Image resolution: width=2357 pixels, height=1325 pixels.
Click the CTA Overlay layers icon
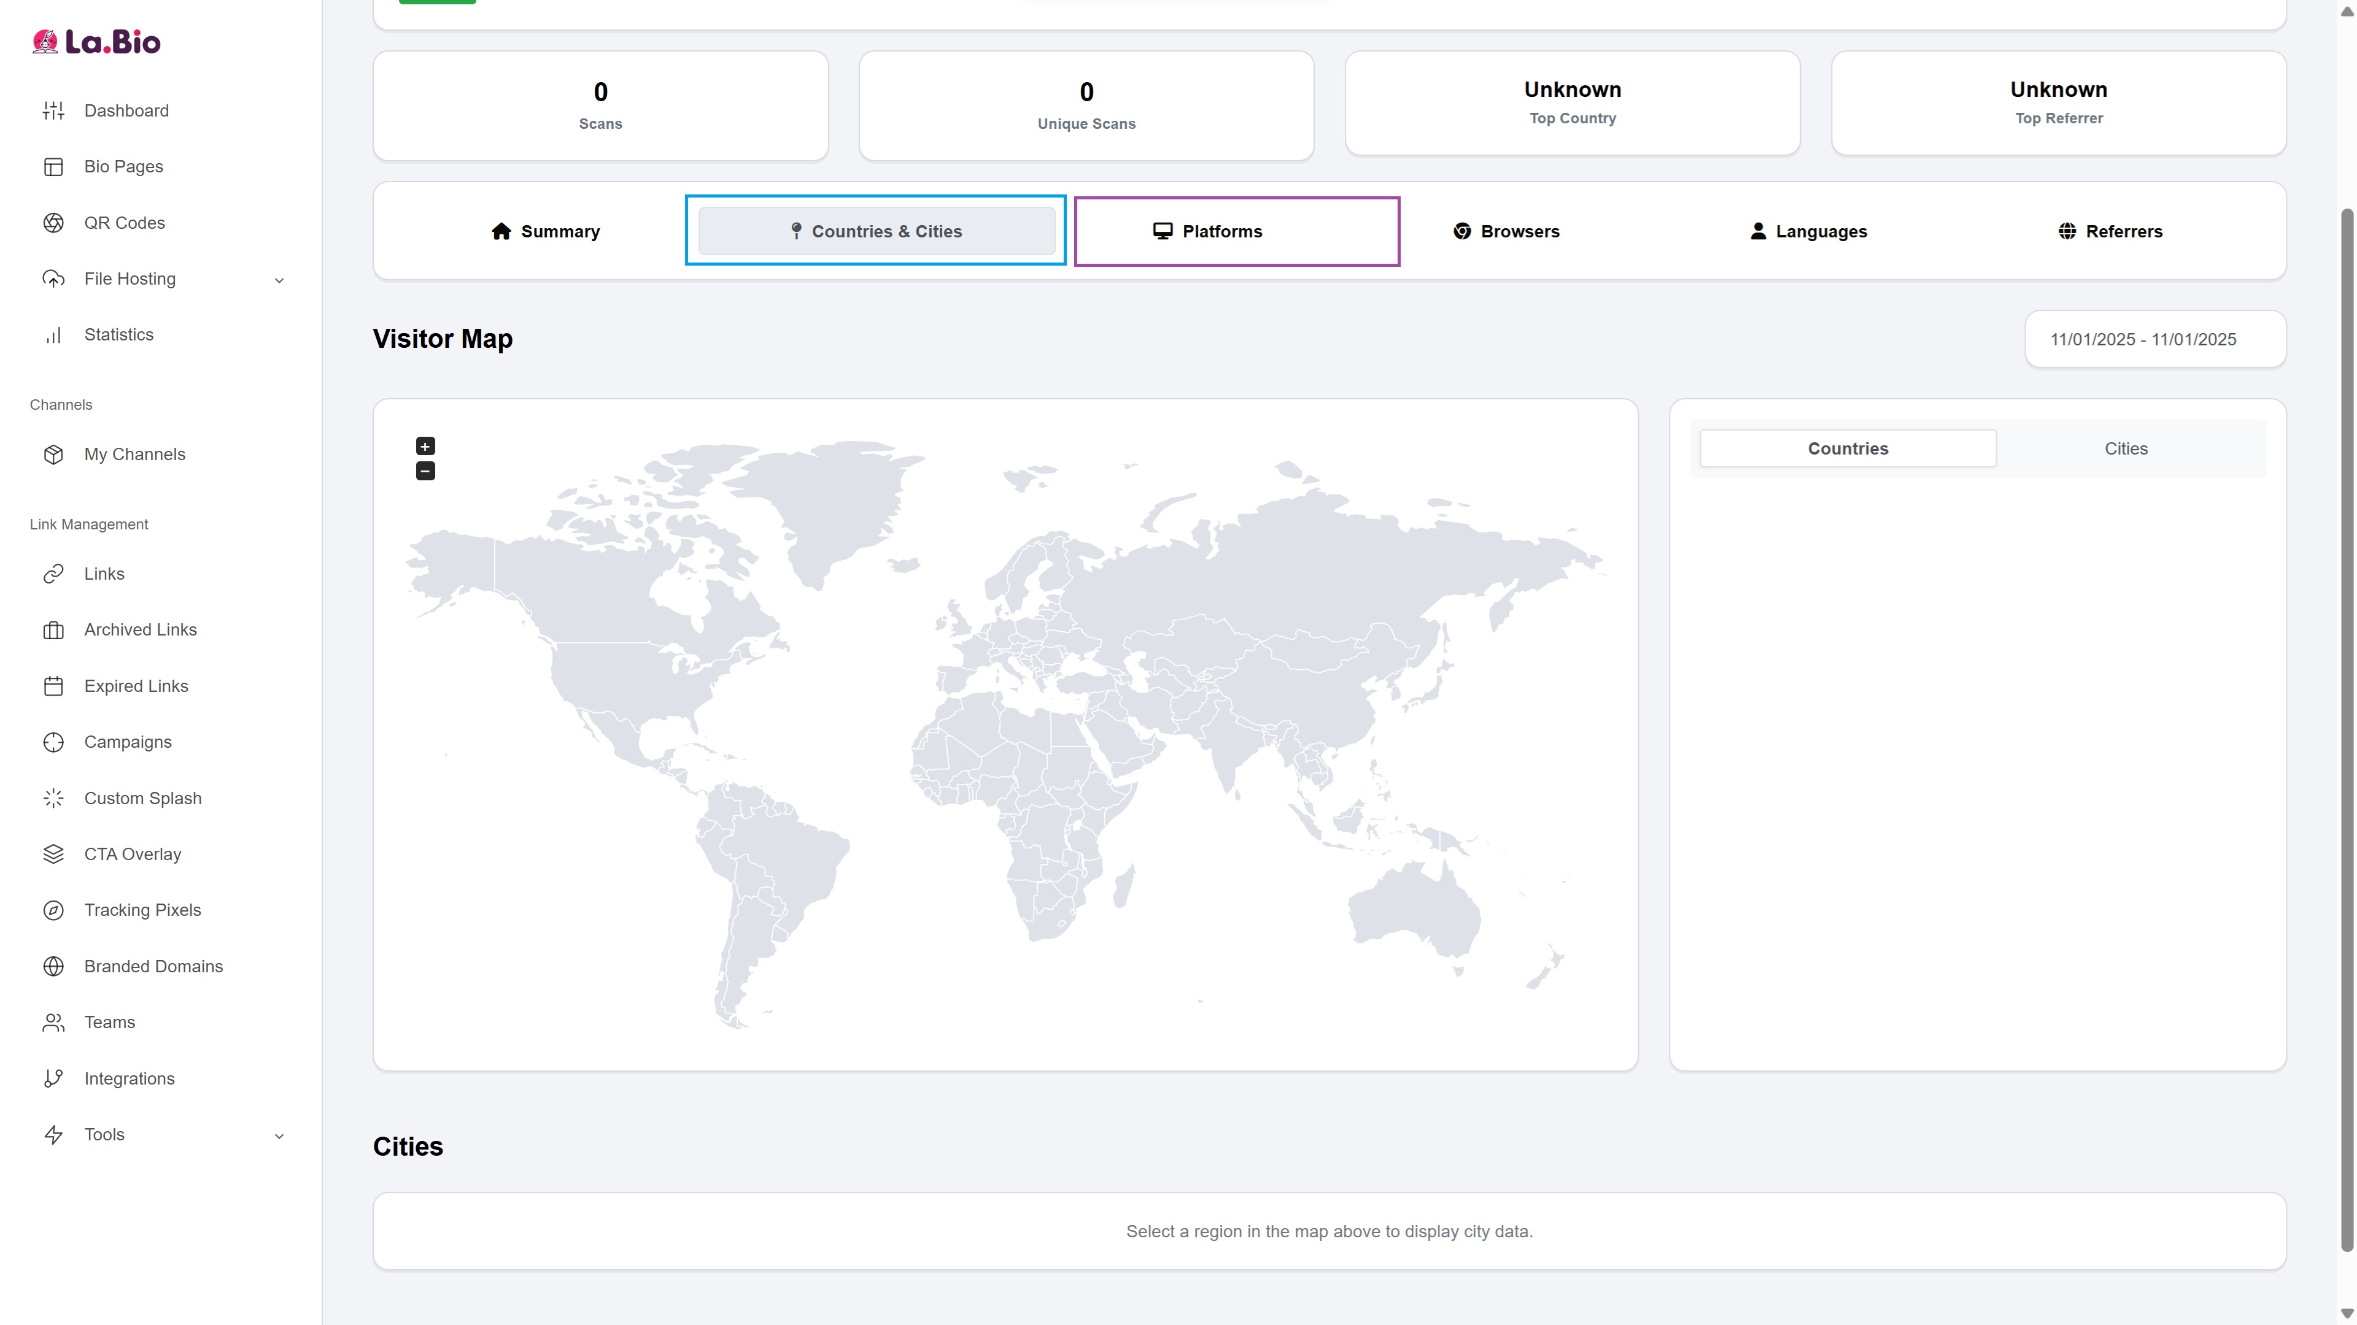pos(53,854)
